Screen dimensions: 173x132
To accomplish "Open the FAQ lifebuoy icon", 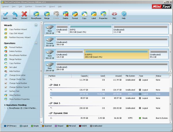I will coord(114,14).
